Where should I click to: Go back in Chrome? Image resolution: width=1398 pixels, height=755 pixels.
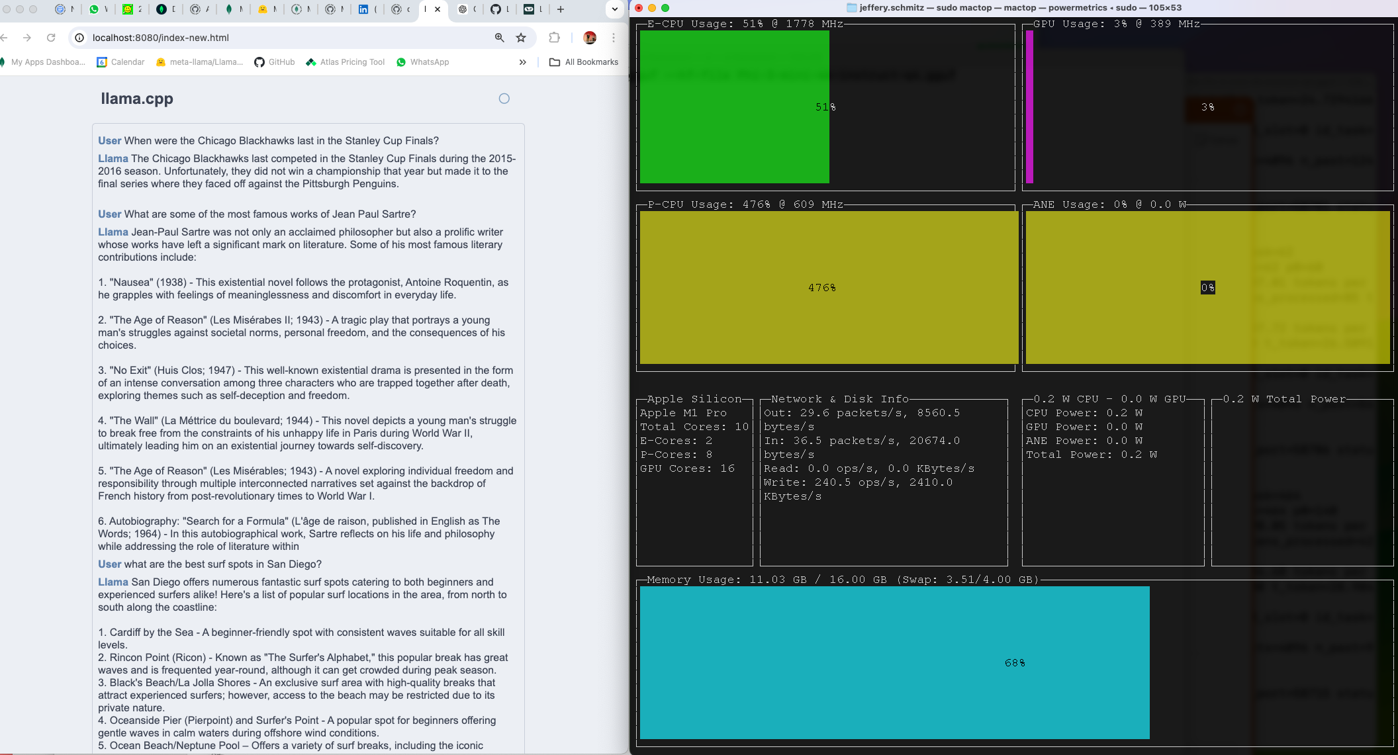click(x=4, y=38)
